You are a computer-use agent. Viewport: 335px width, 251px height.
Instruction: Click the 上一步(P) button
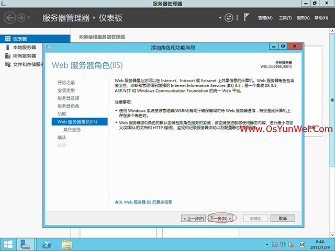(x=193, y=218)
